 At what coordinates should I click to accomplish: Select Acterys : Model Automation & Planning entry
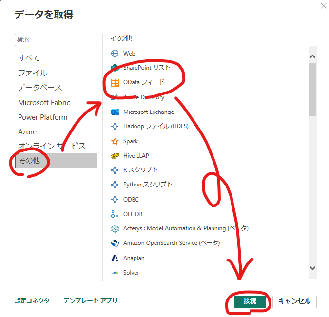186,228
